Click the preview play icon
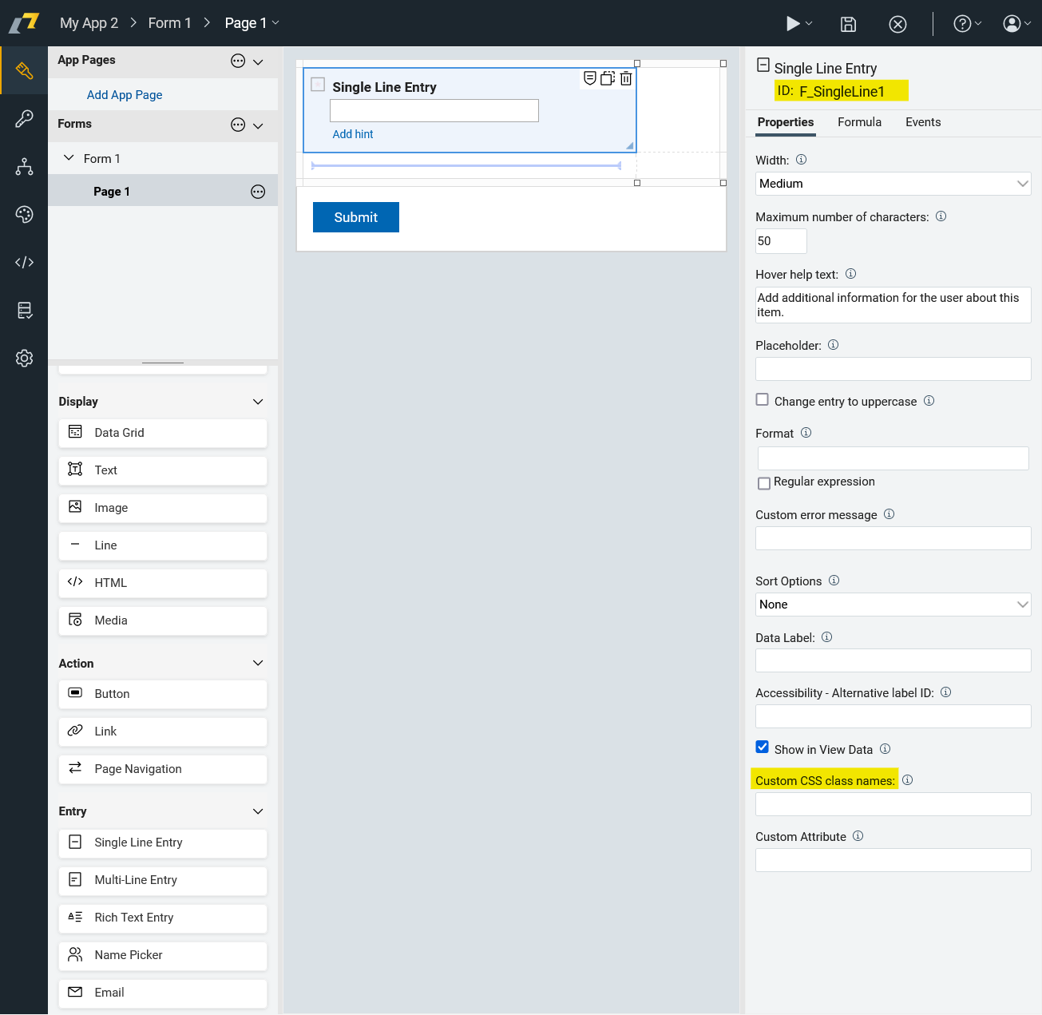This screenshot has width=1042, height=1015. 793,24
